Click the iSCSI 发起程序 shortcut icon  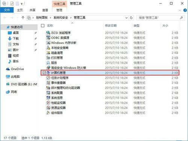[x=48, y=33]
